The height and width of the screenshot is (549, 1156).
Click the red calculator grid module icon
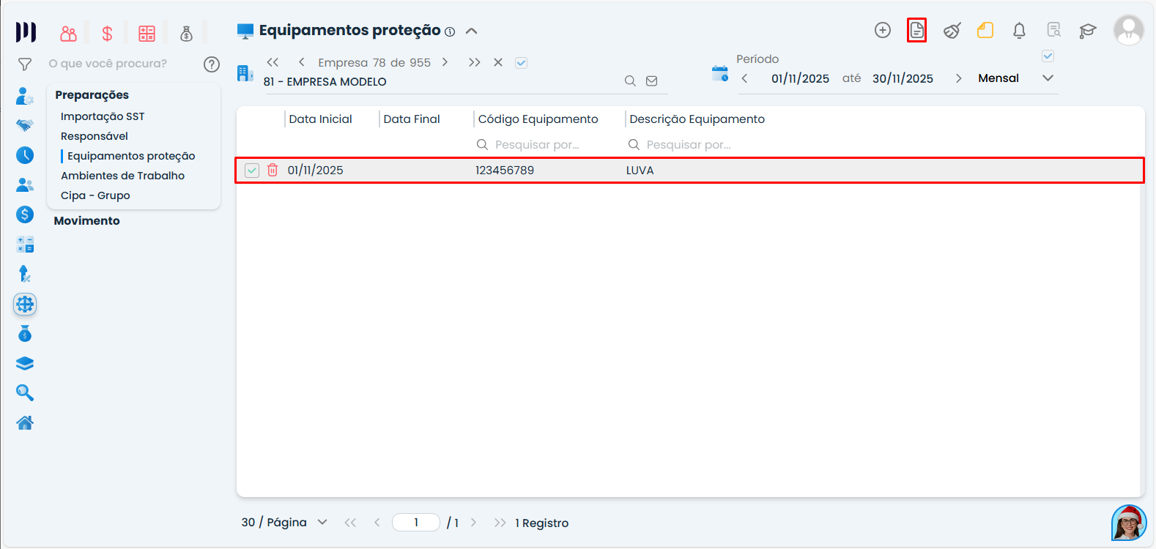(x=147, y=33)
